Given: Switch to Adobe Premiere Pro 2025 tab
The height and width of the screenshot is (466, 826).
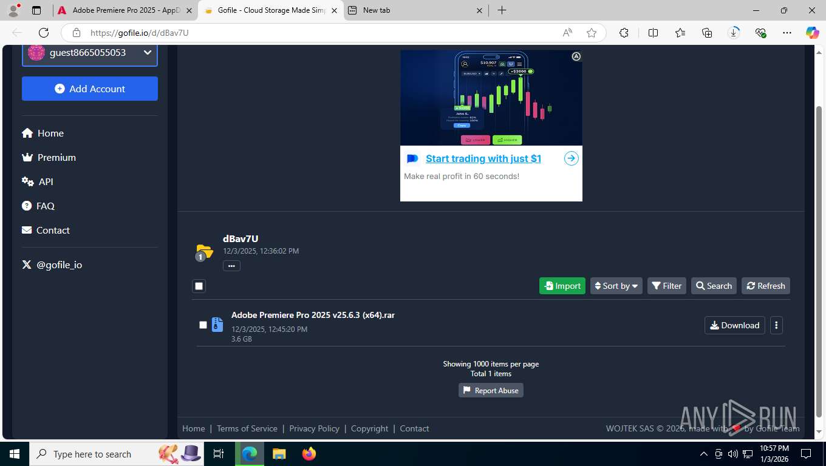Looking at the screenshot, I should 125,10.
